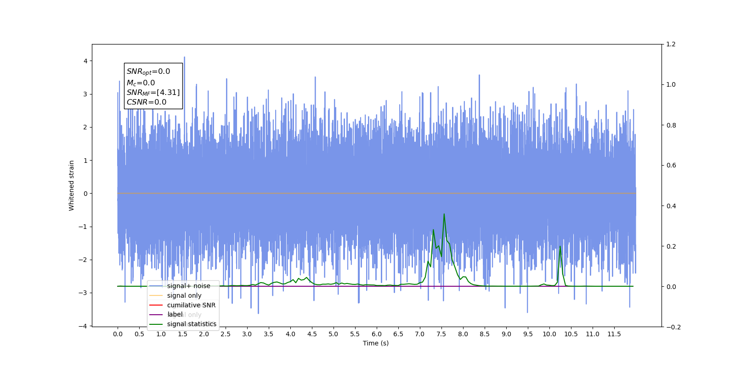Select the 'signal statistics' legend entry

pyautogui.click(x=192, y=324)
